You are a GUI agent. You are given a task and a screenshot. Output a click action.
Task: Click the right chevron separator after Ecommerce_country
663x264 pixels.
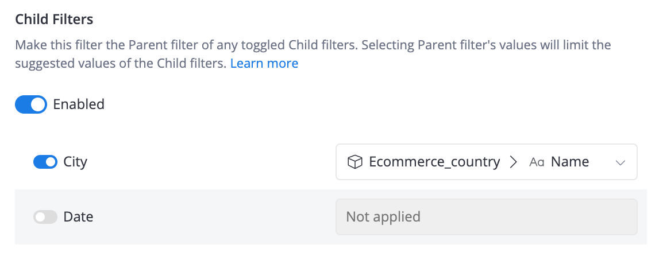coord(513,162)
